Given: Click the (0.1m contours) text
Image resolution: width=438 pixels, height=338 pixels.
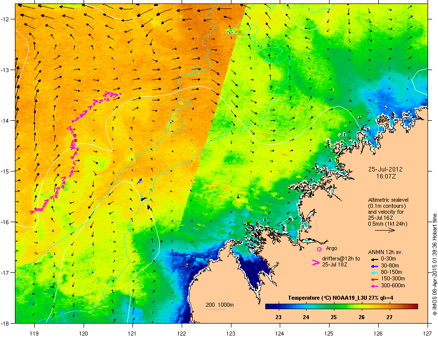Looking at the screenshot, I should 387,206.
